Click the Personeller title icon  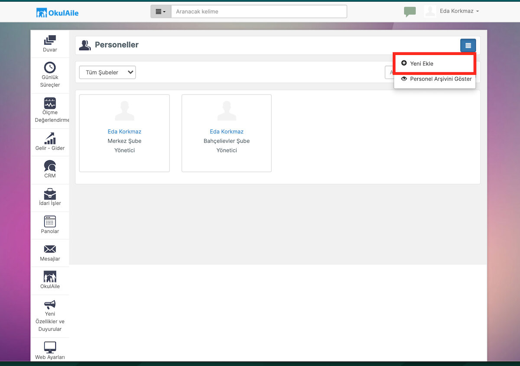[x=85, y=45]
